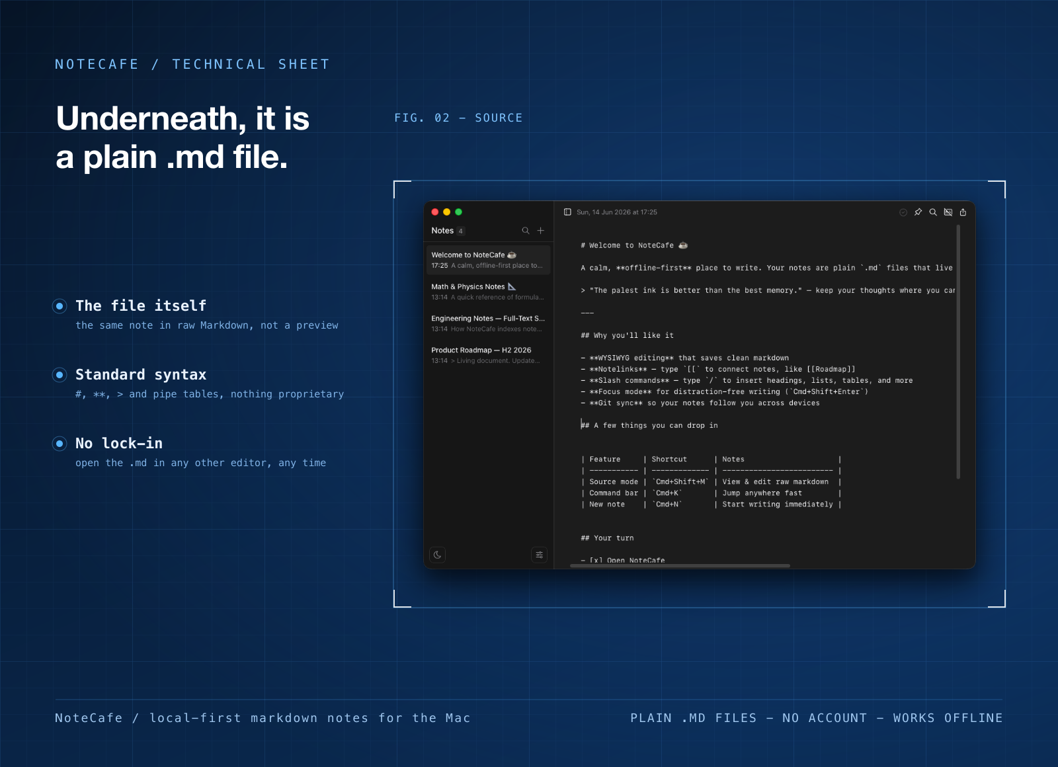Pin the current note with the pin icon
This screenshot has width=1058, height=767.
pos(918,212)
